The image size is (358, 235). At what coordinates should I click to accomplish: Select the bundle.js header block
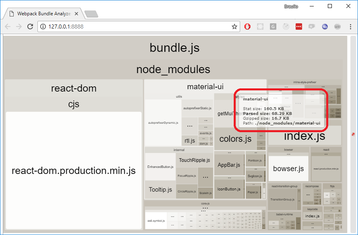[x=175, y=48]
